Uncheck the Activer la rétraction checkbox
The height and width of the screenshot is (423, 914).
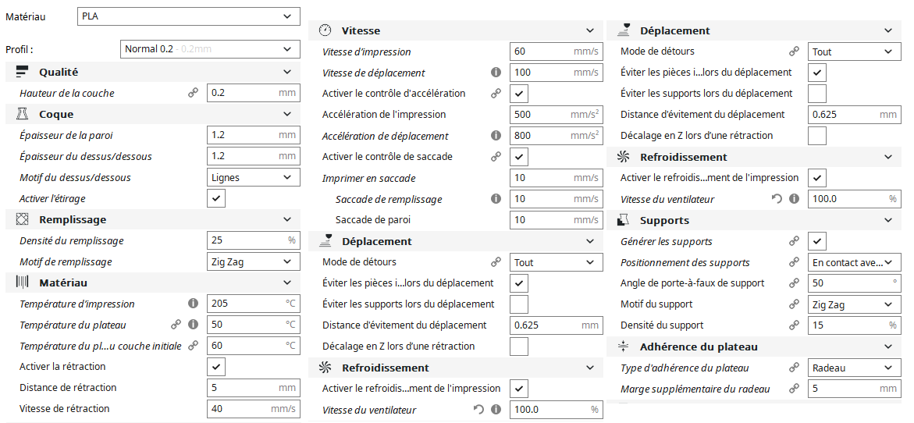click(216, 367)
